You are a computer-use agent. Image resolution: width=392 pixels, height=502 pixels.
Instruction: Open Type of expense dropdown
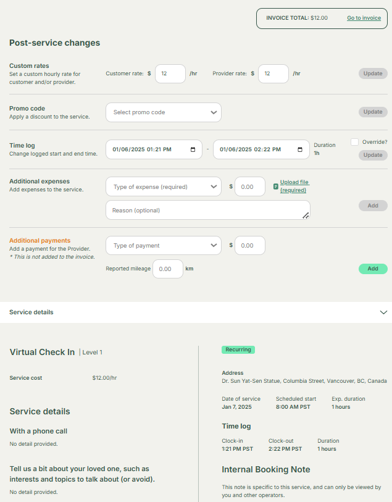pyautogui.click(x=164, y=186)
